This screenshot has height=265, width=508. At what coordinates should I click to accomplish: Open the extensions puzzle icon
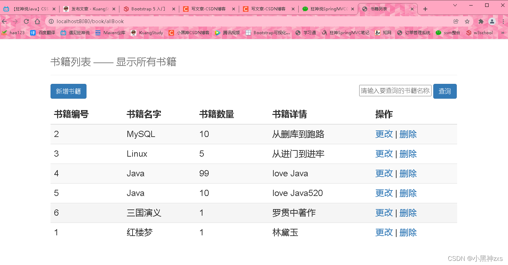tap(481, 21)
